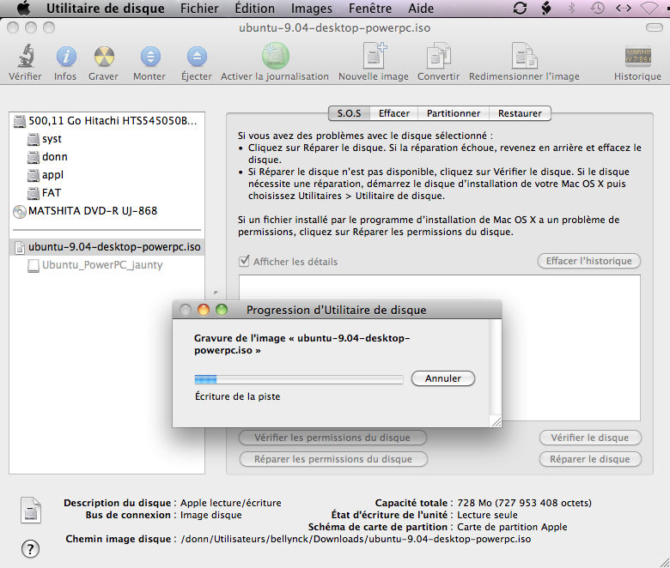Select the donn volume

click(x=107, y=157)
